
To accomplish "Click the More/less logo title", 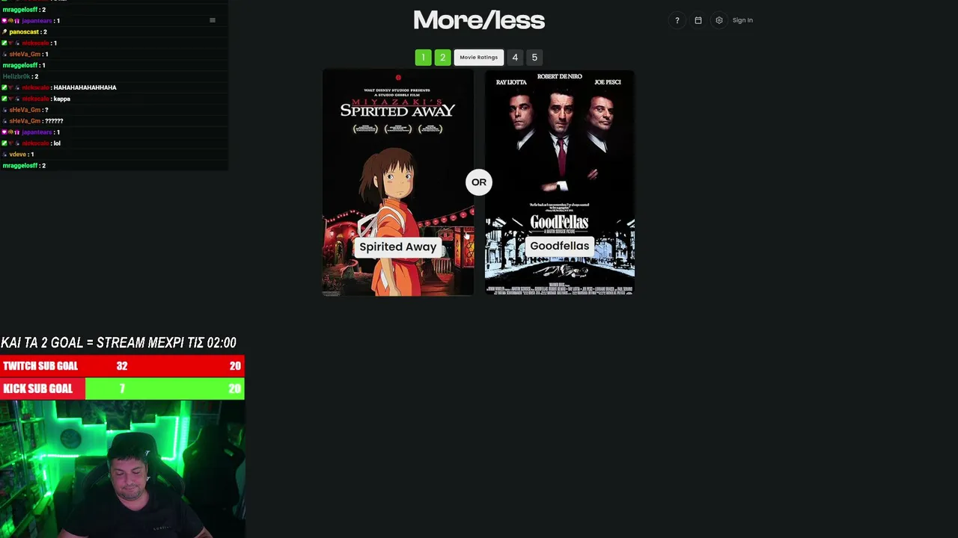I will (x=479, y=20).
